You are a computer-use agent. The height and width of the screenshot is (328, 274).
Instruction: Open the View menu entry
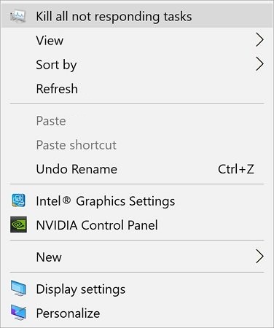click(x=137, y=40)
